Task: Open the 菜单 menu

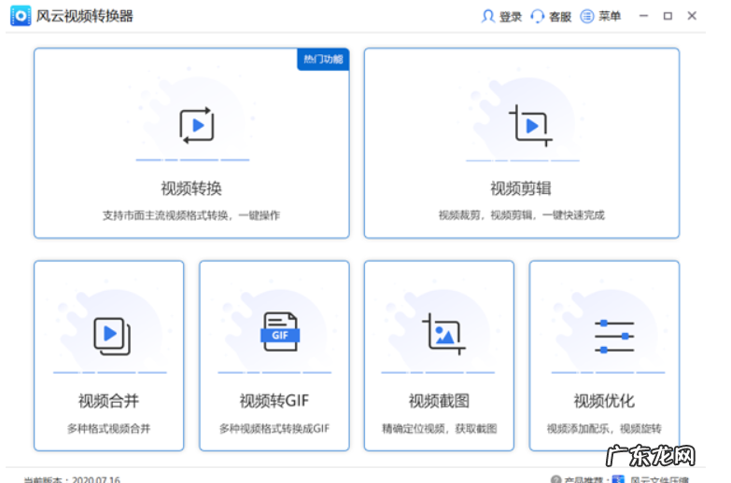Action: 602,16
